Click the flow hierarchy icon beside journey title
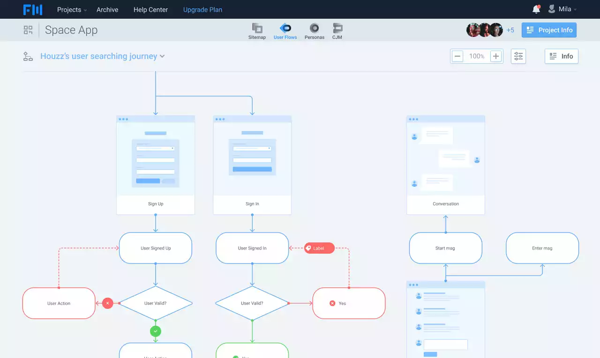 (x=28, y=56)
